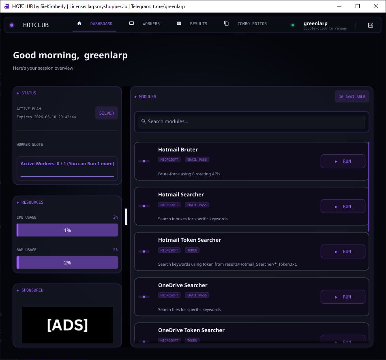Click the Hotmail Searcher module title
Screen dimensions: 386x360
pyautogui.click(x=181, y=194)
